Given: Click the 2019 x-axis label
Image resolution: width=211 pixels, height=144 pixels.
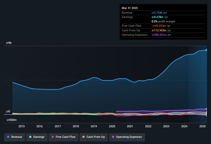Looking at the screenshot, I should pos(94,126).
